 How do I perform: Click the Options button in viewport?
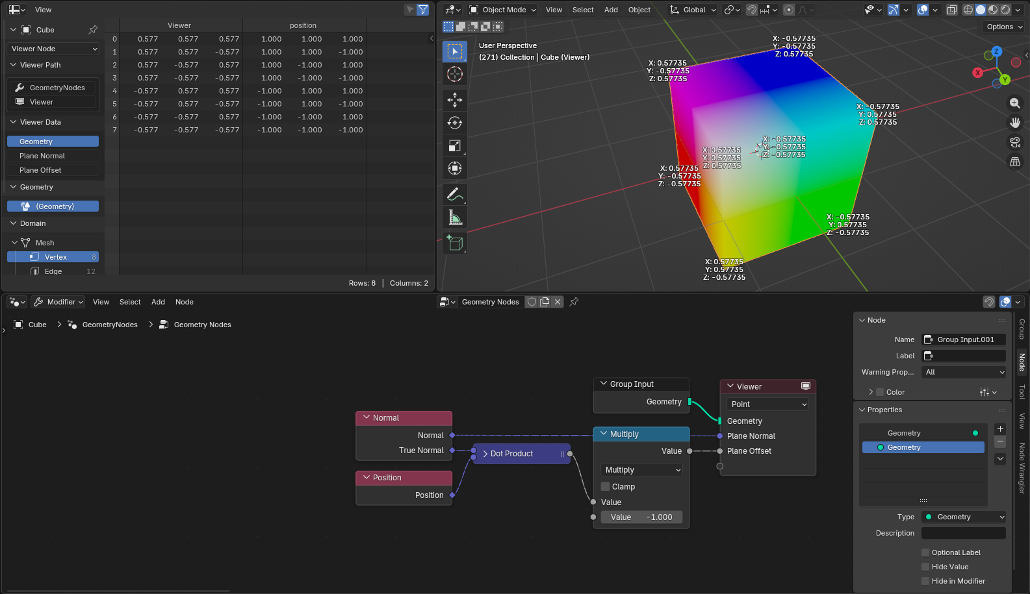point(1004,27)
